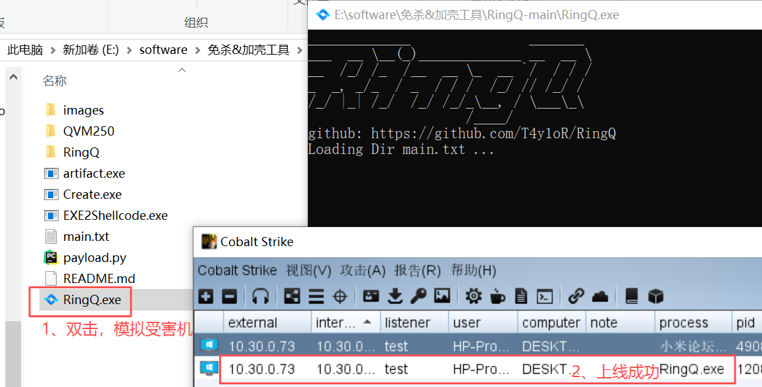762x387 pixels.
Task: Go to 免杀&加壳工具 in breadcrumb
Action: [248, 49]
